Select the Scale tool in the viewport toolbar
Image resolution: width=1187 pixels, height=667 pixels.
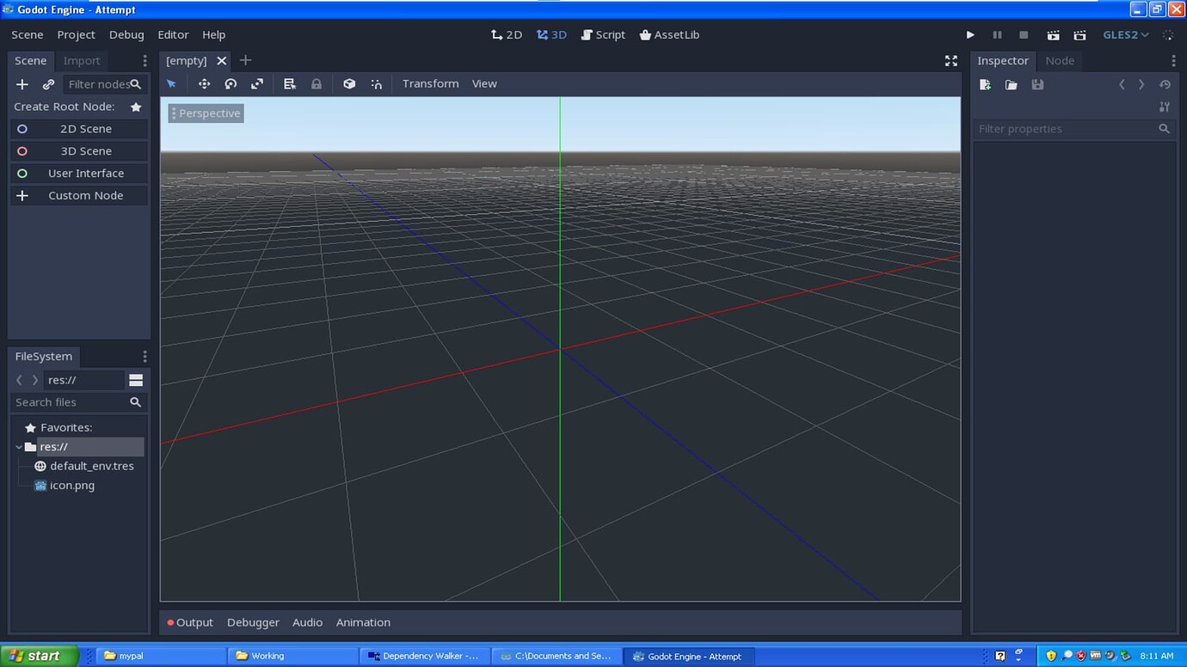pyautogui.click(x=257, y=83)
